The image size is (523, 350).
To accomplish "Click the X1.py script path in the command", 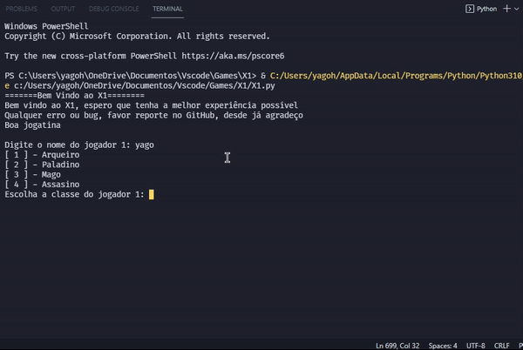I will [145, 86].
